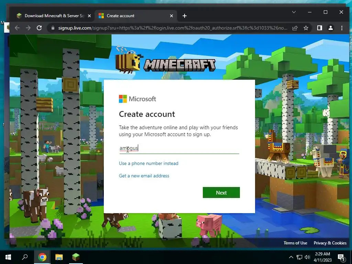Open the volume control

(307, 257)
